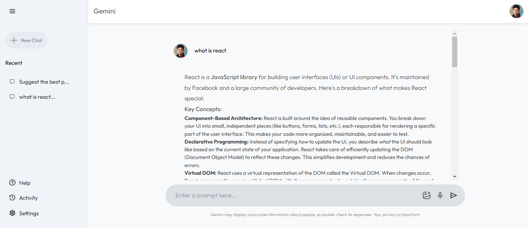The image size is (528, 228).
Task: Click the add image icon in prompt bar
Action: tap(427, 196)
